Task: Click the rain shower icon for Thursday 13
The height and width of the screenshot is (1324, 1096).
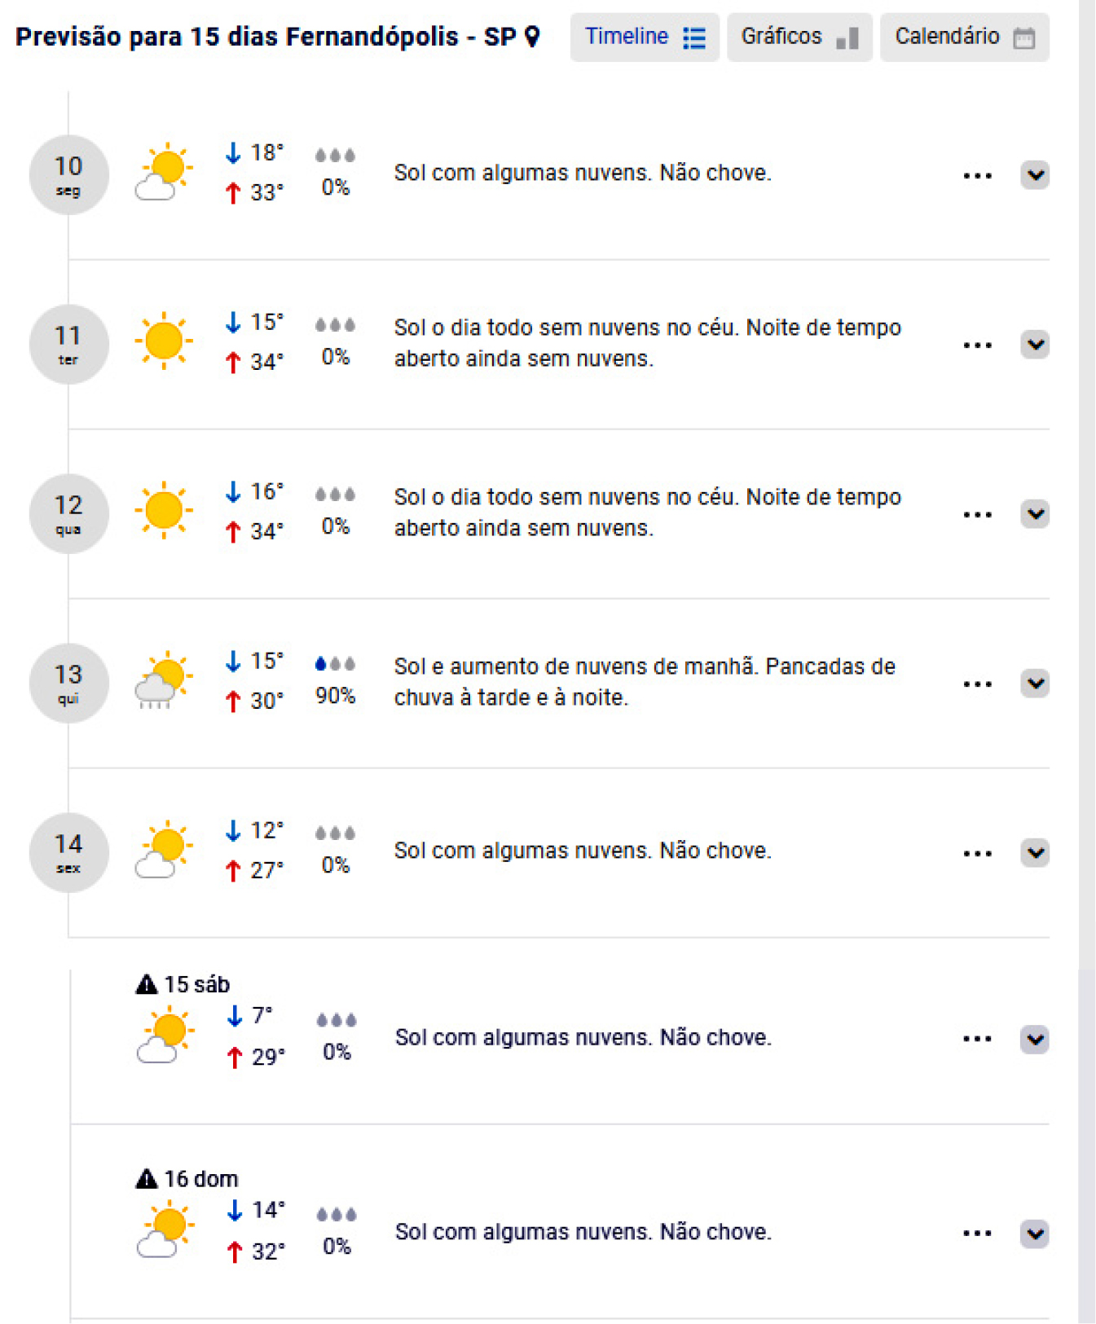Action: click(x=164, y=680)
